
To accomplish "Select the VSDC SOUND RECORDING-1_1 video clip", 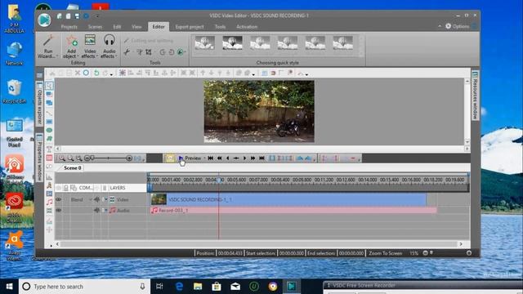I will [x=288, y=199].
